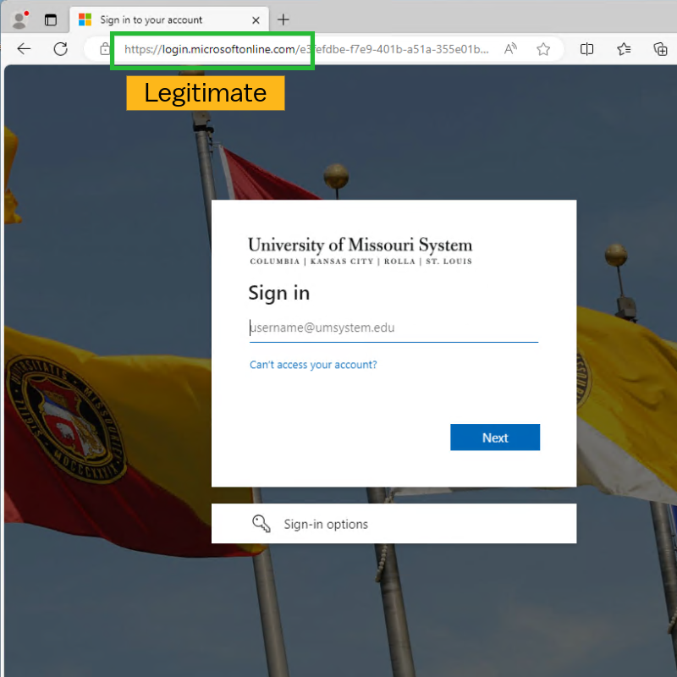Click the back navigation arrow
Image resolution: width=677 pixels, height=677 pixels.
(24, 49)
